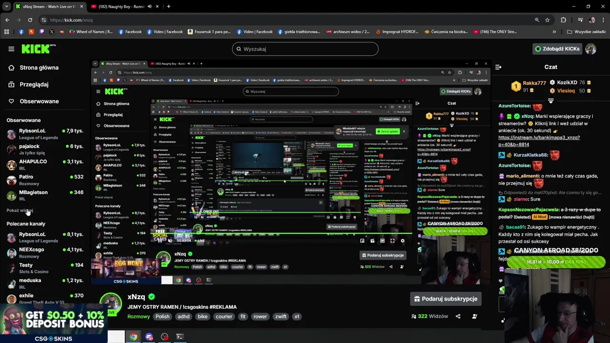Select the courier tag under stream title
Screen dimensions: 610x343
224,316
